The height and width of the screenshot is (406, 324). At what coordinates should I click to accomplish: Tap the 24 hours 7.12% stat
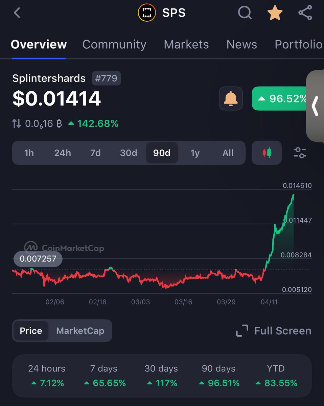[47, 376]
